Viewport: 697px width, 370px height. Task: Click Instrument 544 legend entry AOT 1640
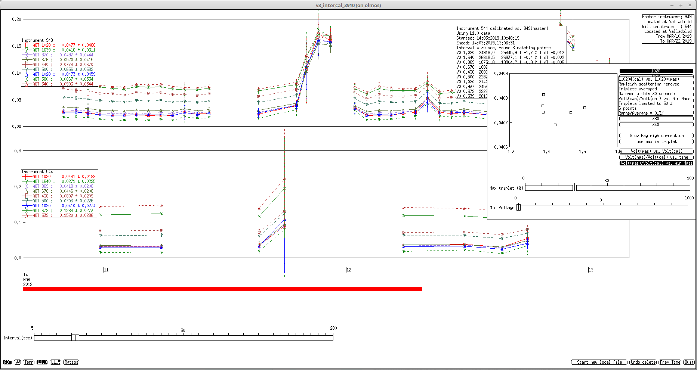tap(60, 181)
